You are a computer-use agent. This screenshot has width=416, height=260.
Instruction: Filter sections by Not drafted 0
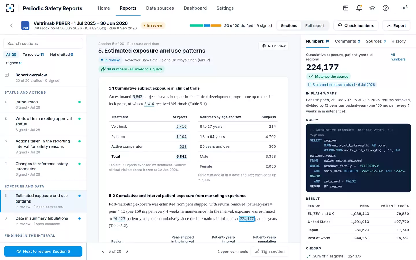coord(62,55)
